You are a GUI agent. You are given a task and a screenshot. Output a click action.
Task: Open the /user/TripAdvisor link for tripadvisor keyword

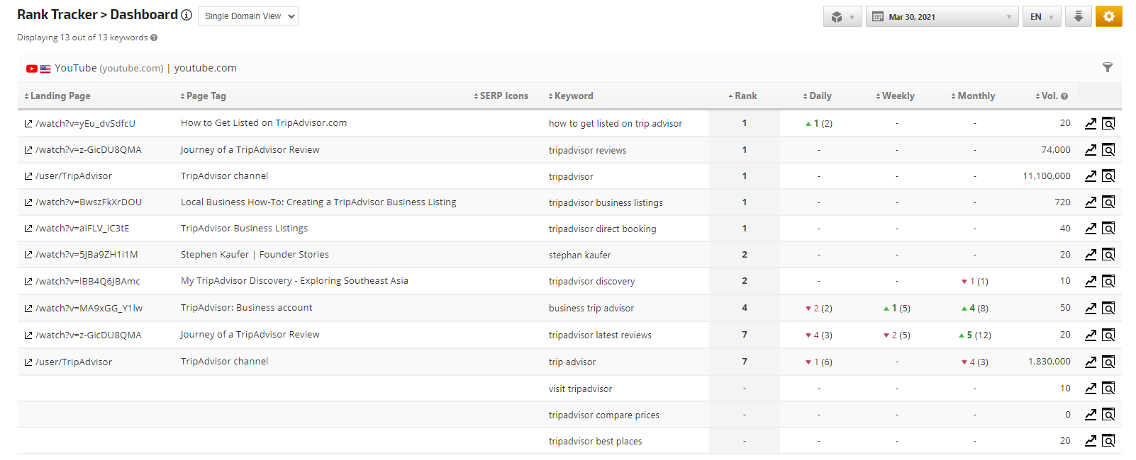click(x=74, y=176)
